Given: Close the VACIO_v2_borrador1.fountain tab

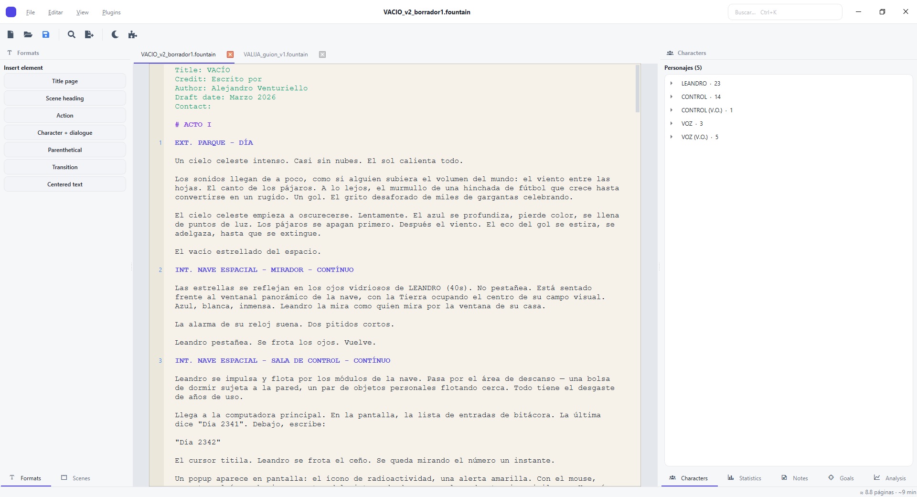Looking at the screenshot, I should (x=230, y=54).
